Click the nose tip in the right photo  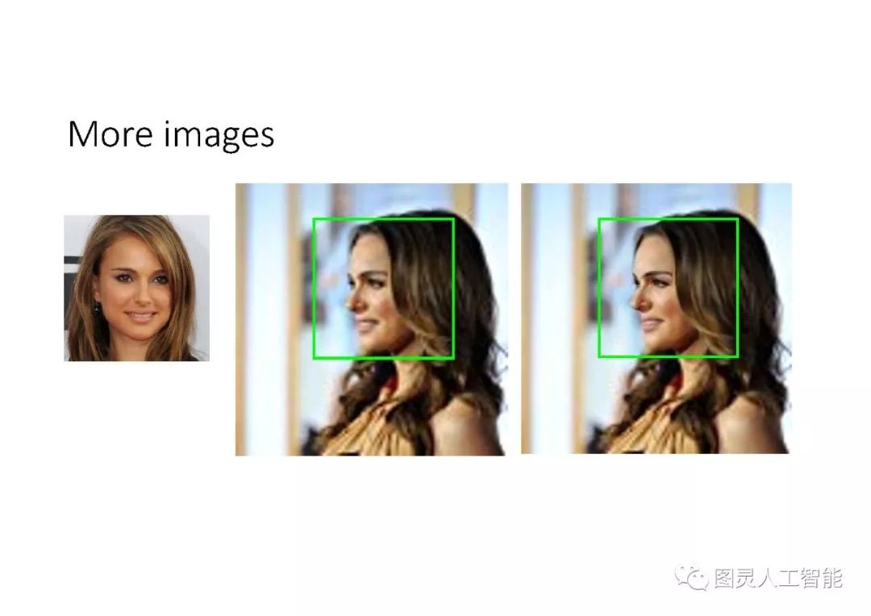tap(635, 303)
